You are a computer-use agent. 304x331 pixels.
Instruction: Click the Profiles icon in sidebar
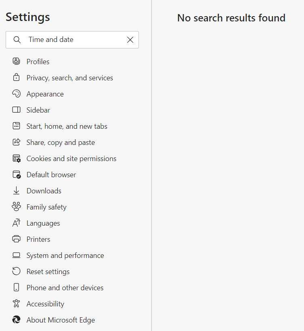16,61
